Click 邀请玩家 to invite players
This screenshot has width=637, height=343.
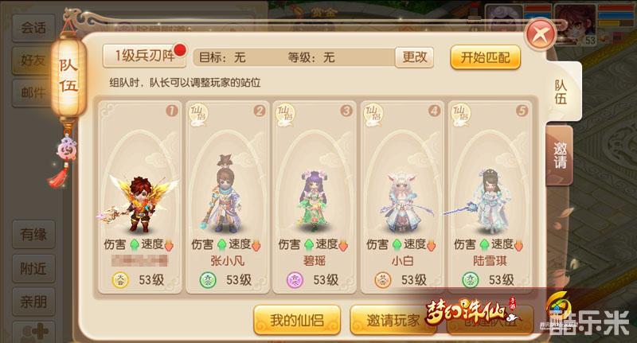[x=393, y=320]
